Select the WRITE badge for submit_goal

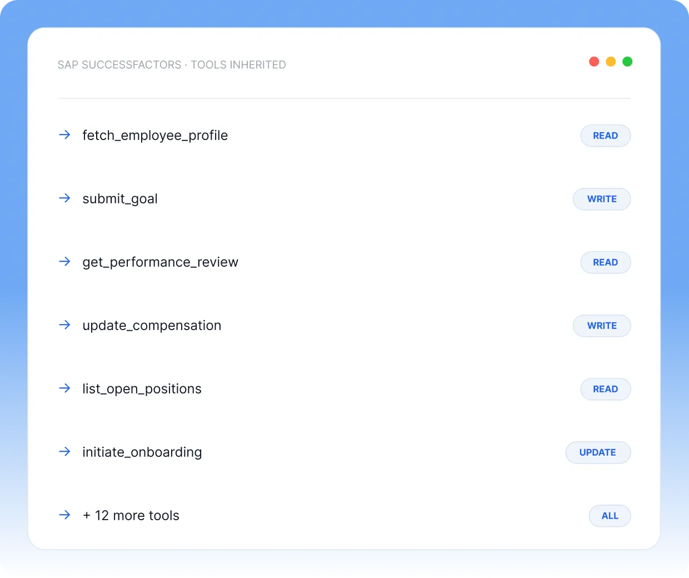pos(602,199)
